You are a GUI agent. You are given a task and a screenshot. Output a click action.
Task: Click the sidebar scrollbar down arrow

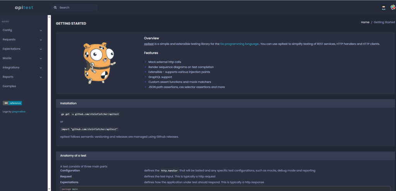click(49, 189)
